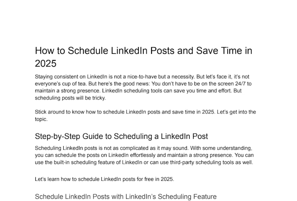This screenshot has width=297, height=201.
Task: Click the word 'effortlessly' in the guide paragraph
Action: [143, 155]
